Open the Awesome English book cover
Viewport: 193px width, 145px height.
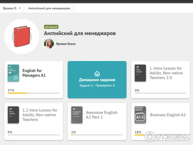click(x=77, y=115)
